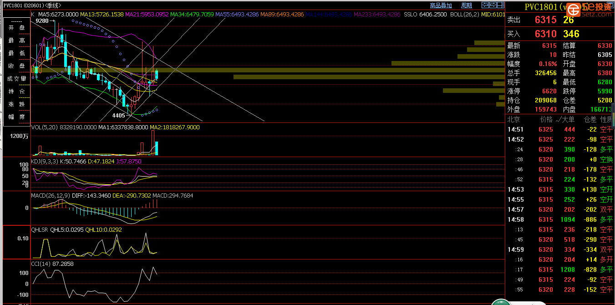Open the 周期 period menu

467,5
